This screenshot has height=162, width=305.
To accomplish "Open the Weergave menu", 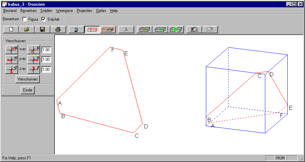I will pos(64,11).
